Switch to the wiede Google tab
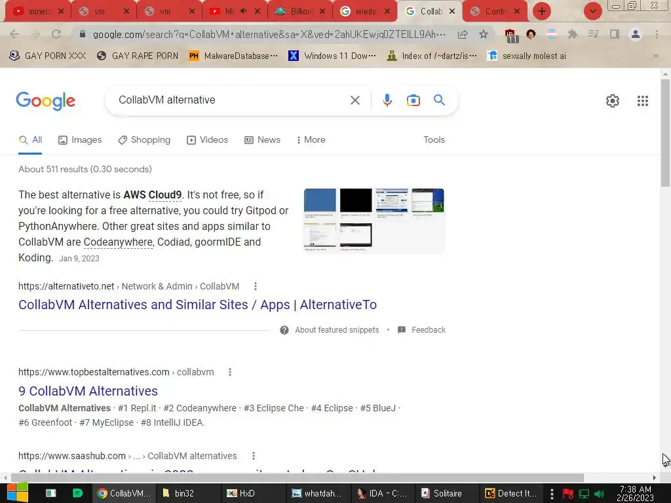Viewport: 671px width, 503px height. point(365,12)
